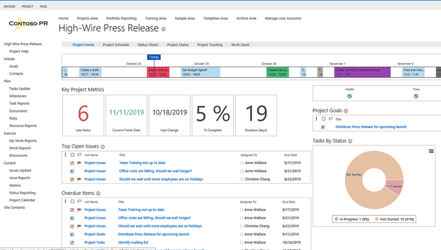441x250 pixels.
Task: Click the In Progress slice of the donut chart
Action: [395, 186]
